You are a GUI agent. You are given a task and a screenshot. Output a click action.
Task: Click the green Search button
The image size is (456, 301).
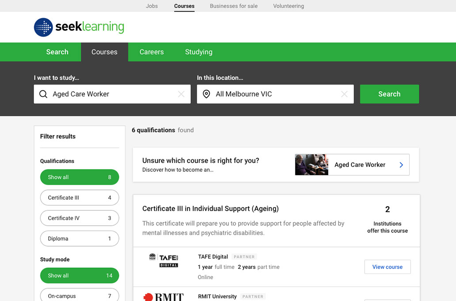point(389,94)
